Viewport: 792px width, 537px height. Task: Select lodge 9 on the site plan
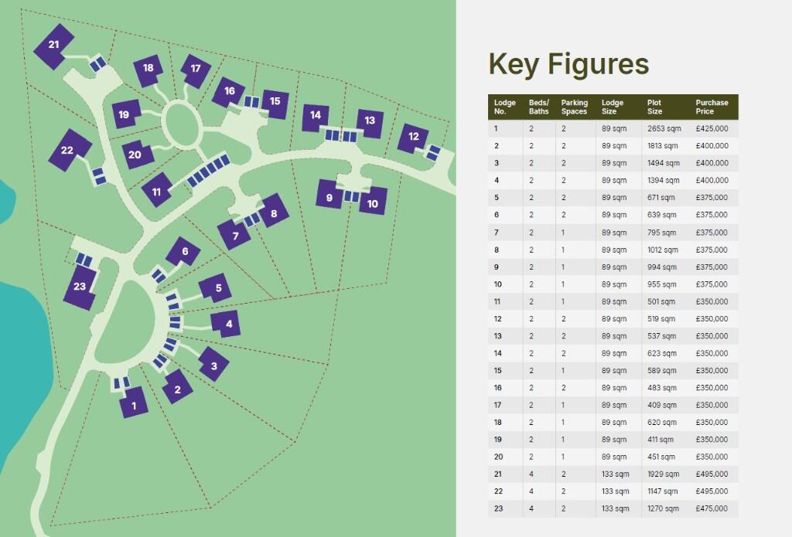pyautogui.click(x=329, y=198)
